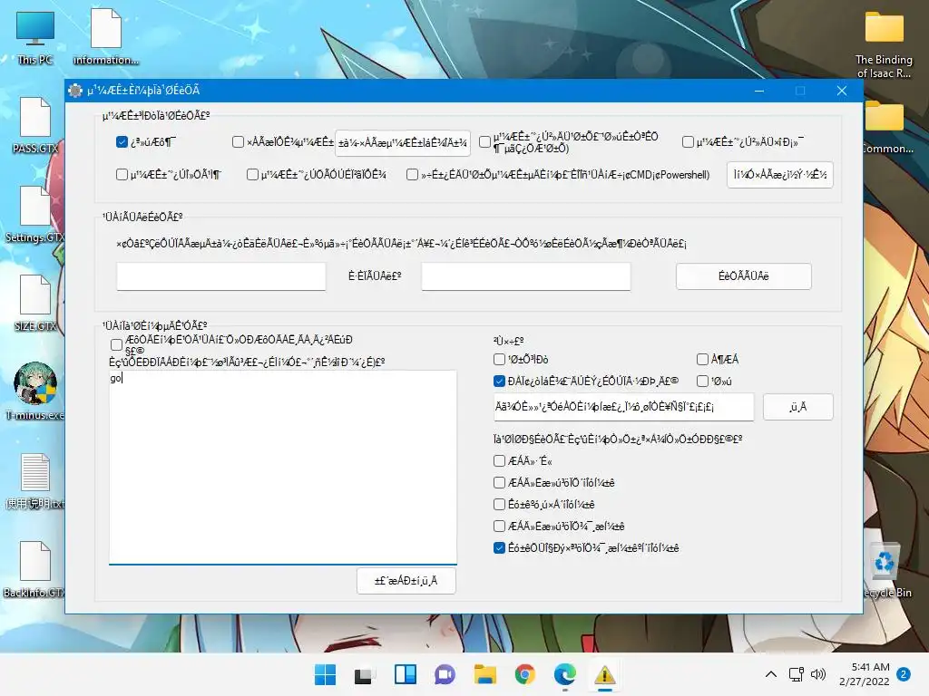Click wide text button in top group's first row
929x696 pixels.
pyautogui.click(x=403, y=143)
